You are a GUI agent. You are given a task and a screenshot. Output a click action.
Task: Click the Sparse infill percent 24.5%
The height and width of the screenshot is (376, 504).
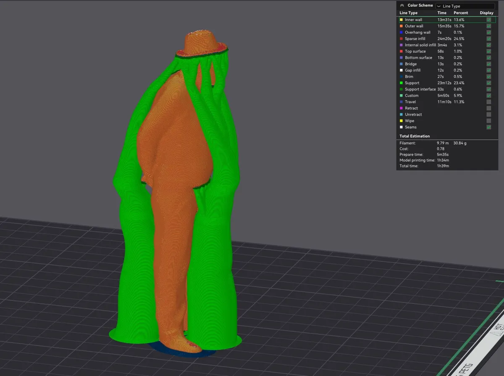459,39
